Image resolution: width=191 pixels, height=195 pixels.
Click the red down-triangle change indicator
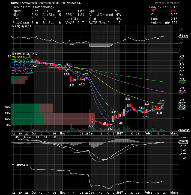tap(153, 11)
